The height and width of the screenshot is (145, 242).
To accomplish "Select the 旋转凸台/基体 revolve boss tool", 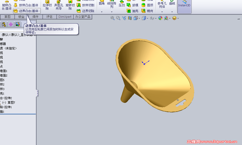I will 7,6.
